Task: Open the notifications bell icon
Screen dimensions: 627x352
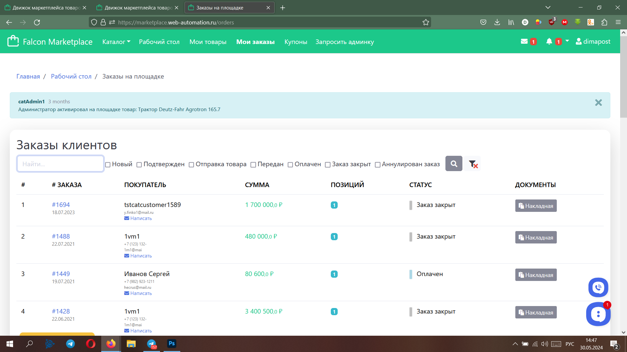Action: [x=549, y=41]
